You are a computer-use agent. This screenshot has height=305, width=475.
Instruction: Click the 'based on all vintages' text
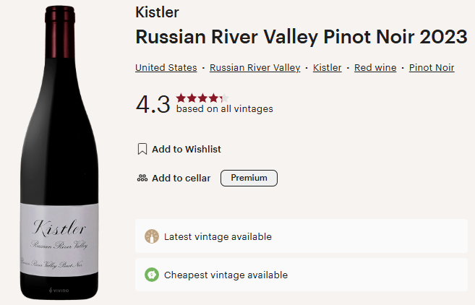[225, 110]
